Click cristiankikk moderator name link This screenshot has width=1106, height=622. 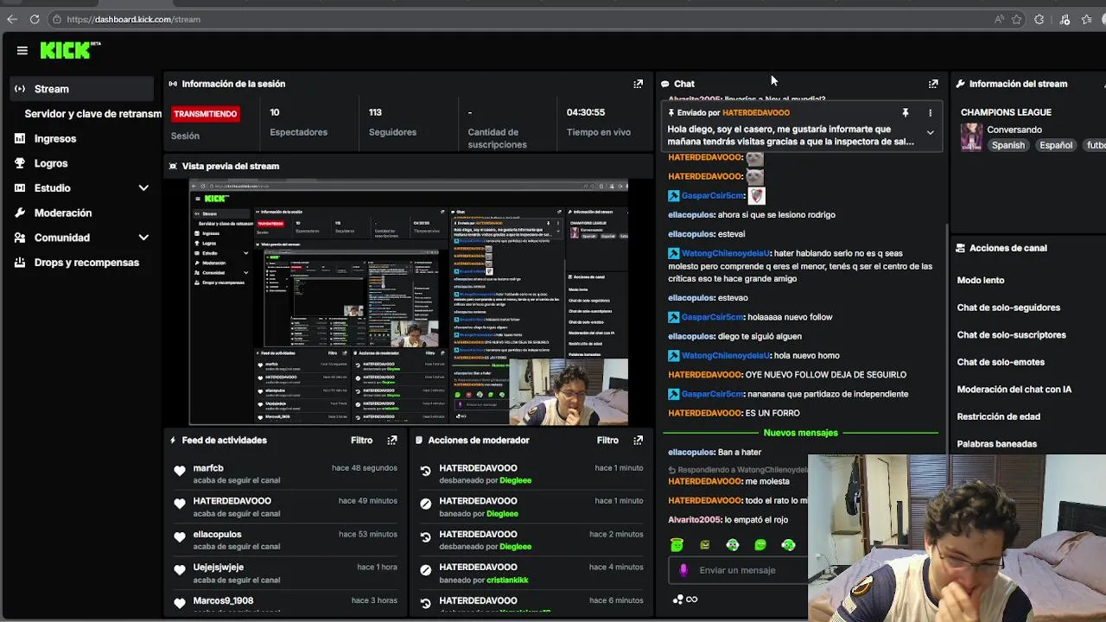tap(507, 580)
